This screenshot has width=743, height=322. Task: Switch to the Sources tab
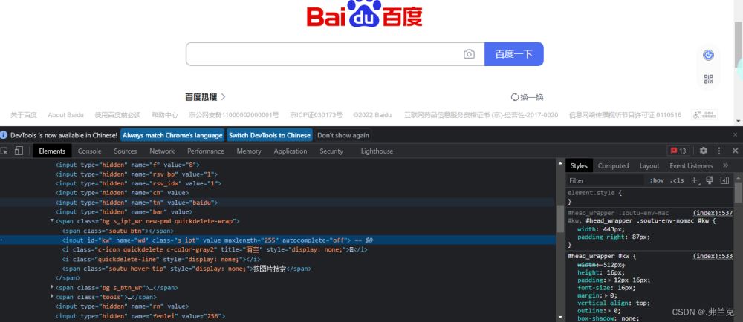point(125,151)
